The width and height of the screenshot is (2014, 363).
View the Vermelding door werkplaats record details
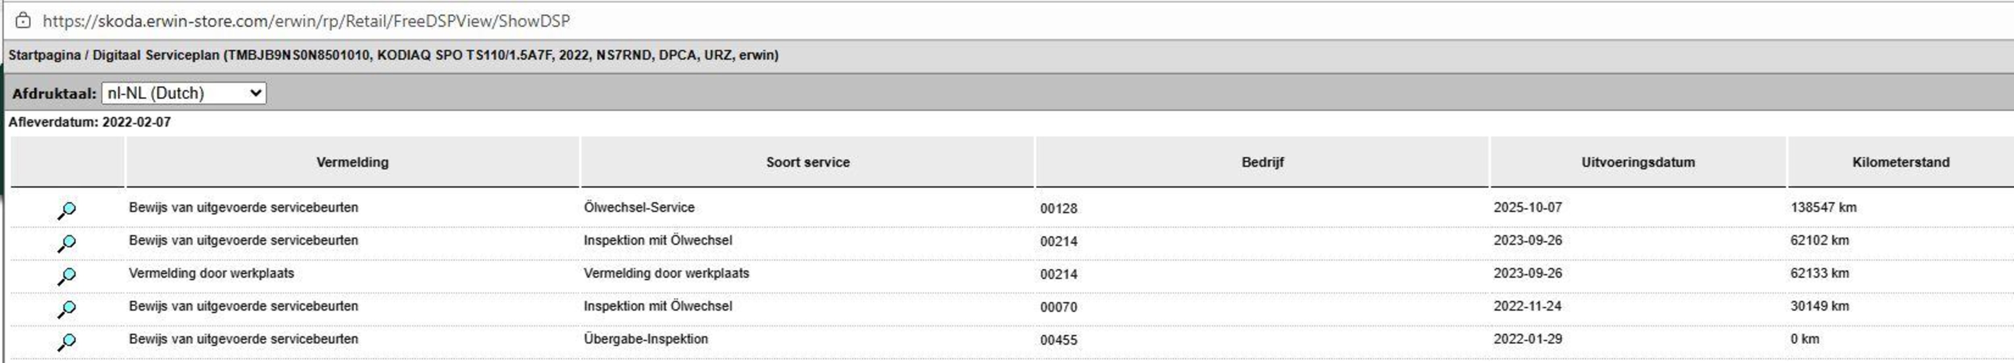tap(67, 276)
